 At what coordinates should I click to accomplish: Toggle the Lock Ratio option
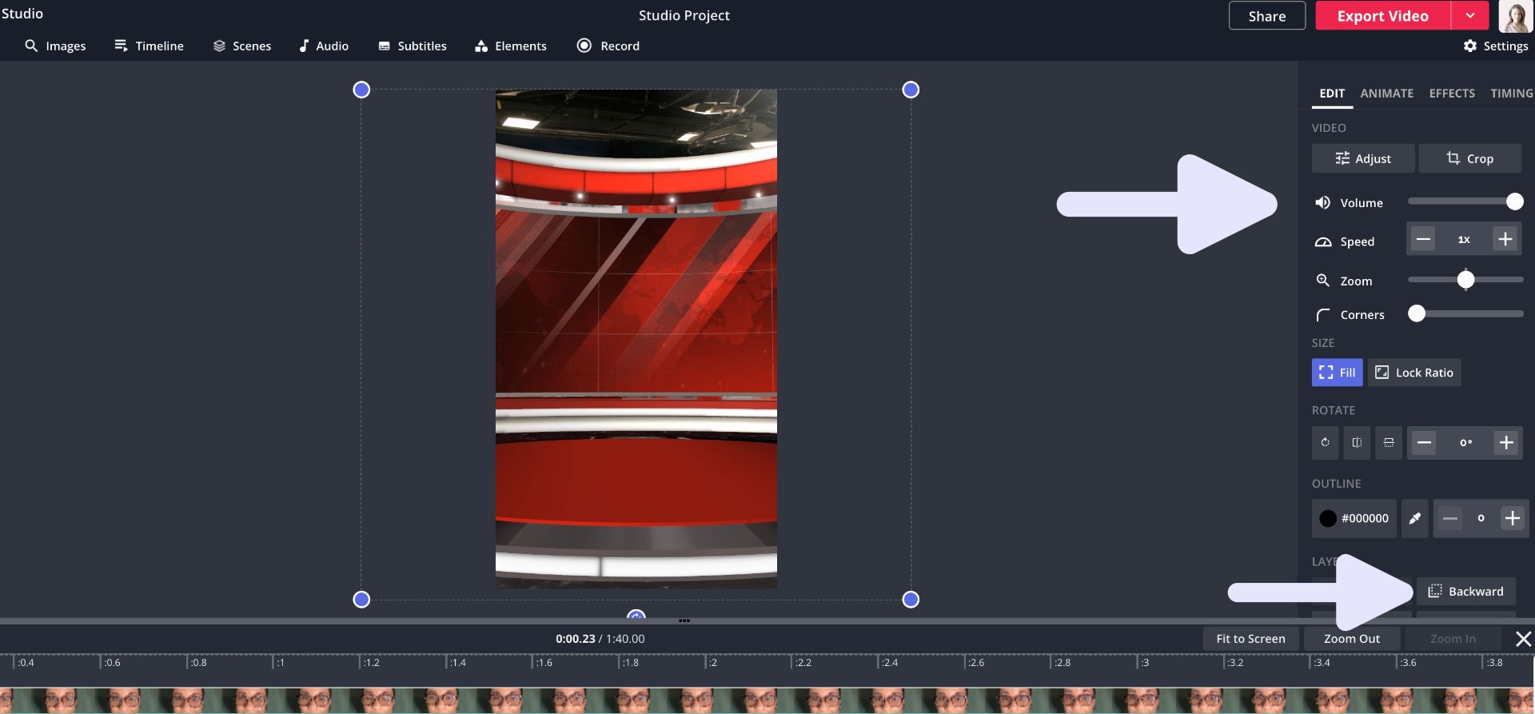pos(1413,373)
